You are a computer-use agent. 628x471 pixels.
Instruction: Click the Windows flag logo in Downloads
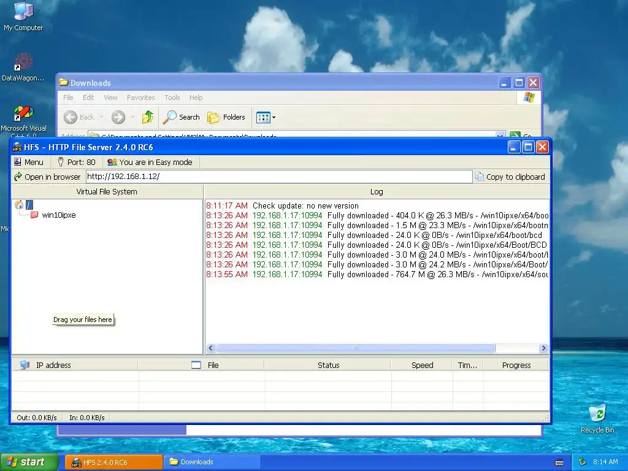(x=529, y=98)
